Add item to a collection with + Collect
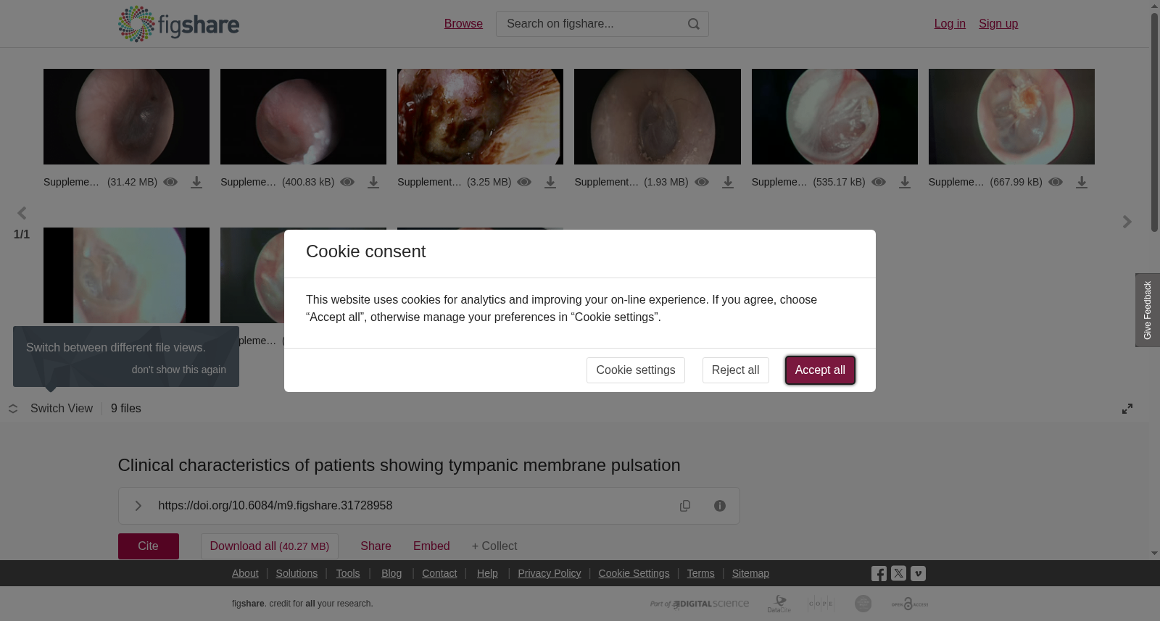 click(x=494, y=546)
